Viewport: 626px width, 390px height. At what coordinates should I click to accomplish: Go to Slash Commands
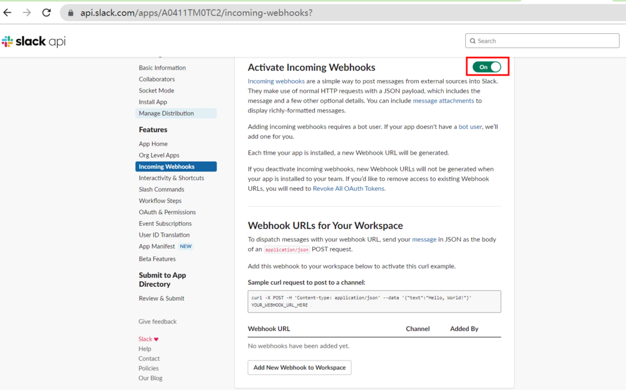[162, 189]
